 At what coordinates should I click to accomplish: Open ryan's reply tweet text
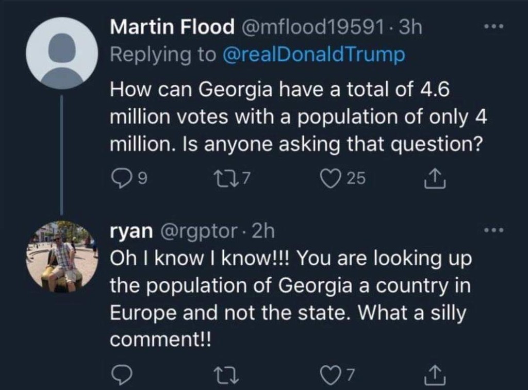pos(290,299)
